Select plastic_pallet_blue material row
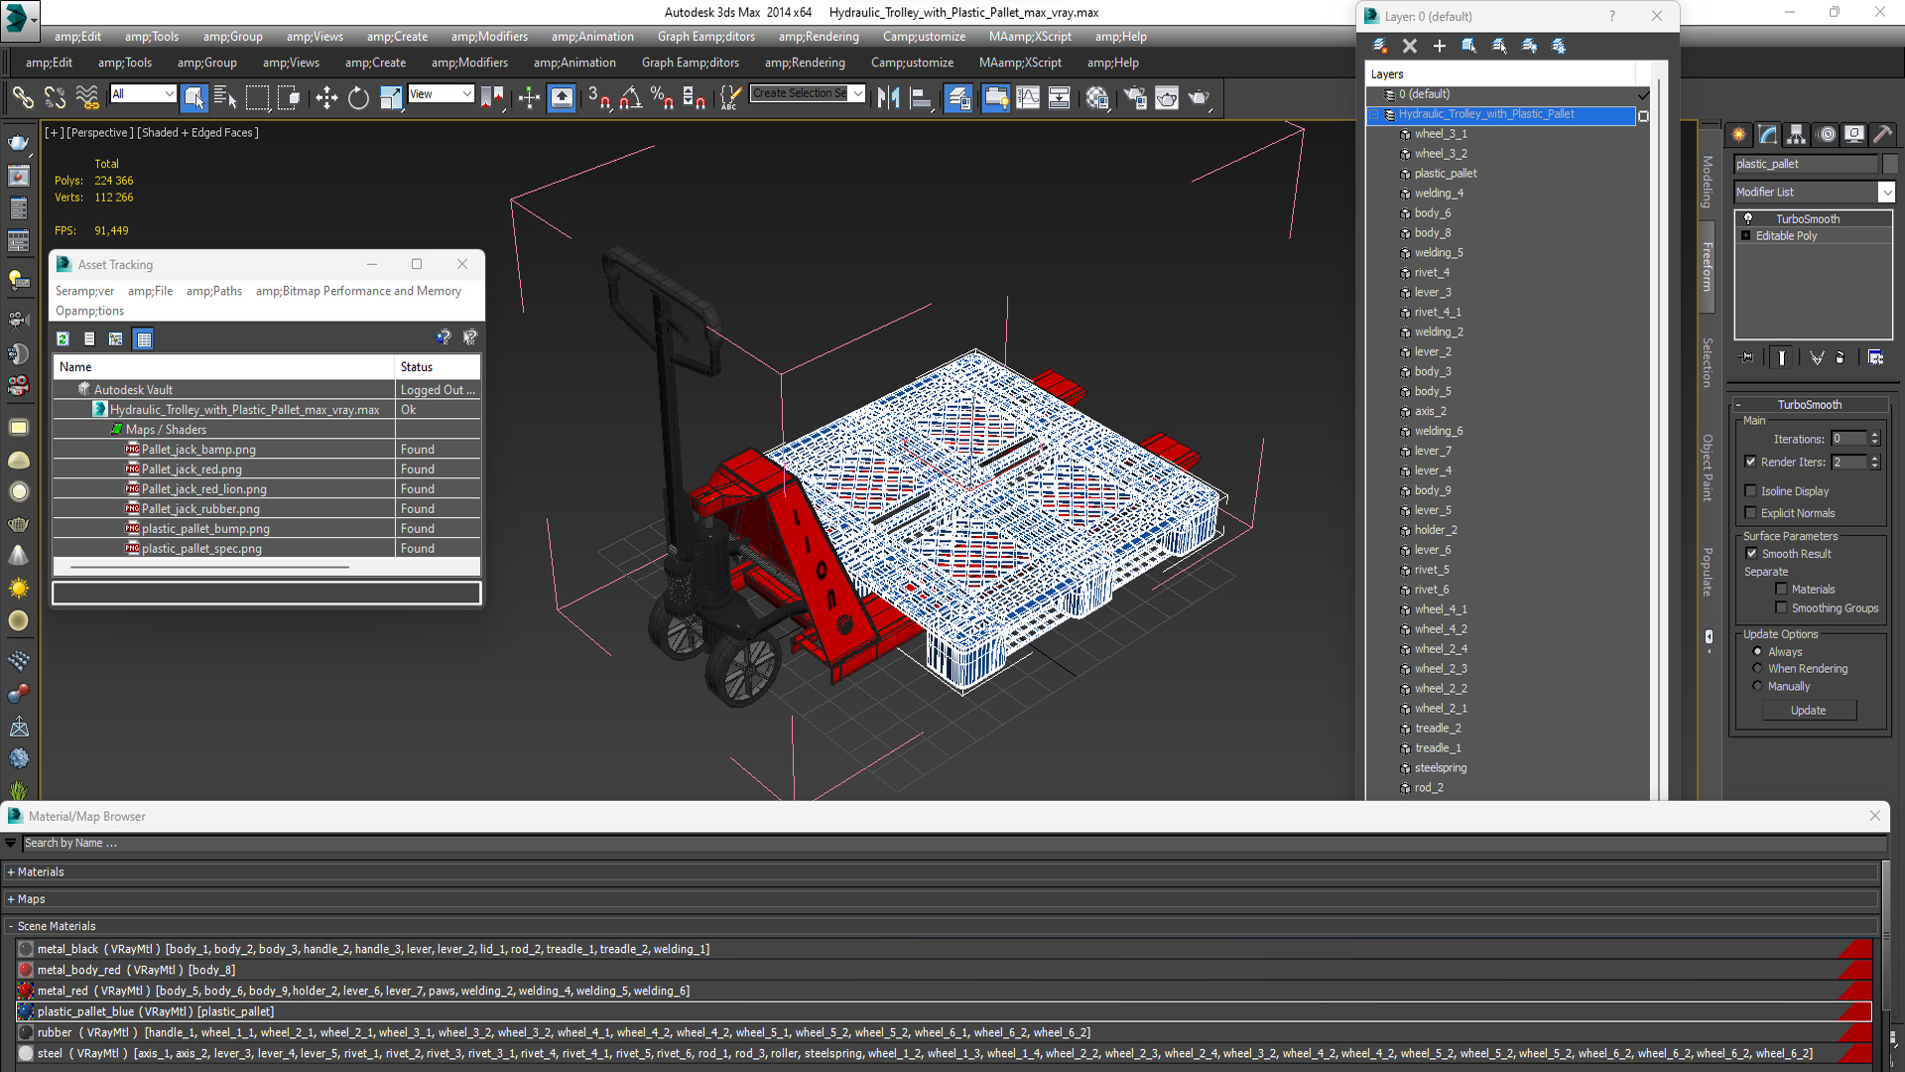1905x1072 pixels. point(155,1011)
